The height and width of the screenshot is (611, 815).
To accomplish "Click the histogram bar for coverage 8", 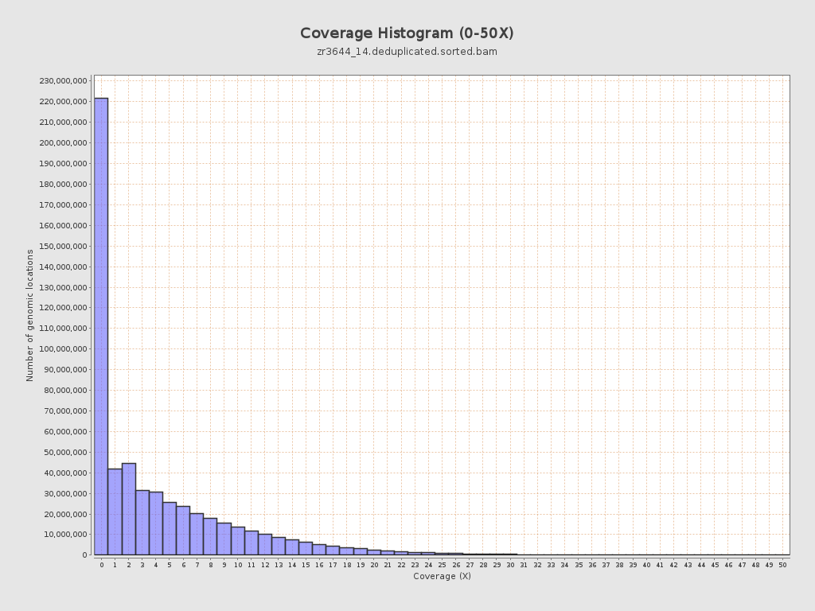I will click(210, 537).
